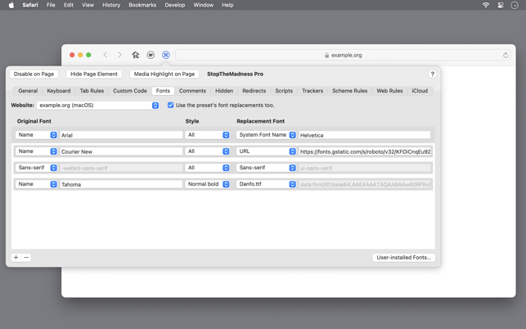This screenshot has width=526, height=329.
Task: Reload the page using the refresh icon
Action: [x=506, y=55]
